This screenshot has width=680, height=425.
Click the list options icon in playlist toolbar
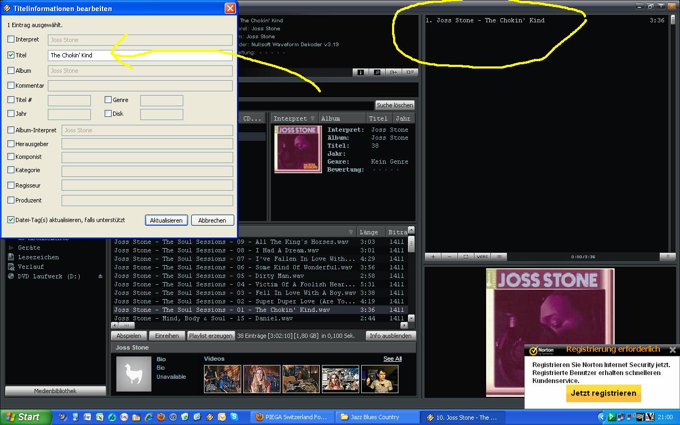499,257
